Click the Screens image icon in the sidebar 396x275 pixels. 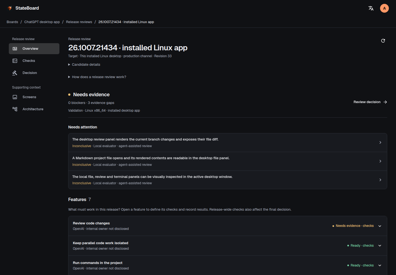tap(15, 97)
